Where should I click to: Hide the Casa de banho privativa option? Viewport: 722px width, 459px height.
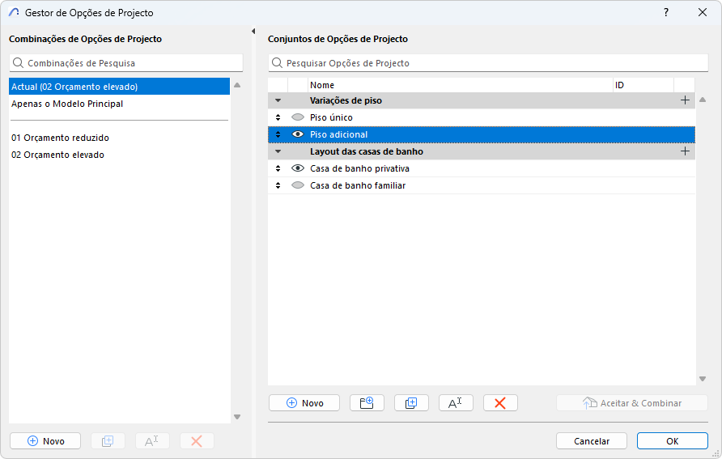click(x=298, y=168)
